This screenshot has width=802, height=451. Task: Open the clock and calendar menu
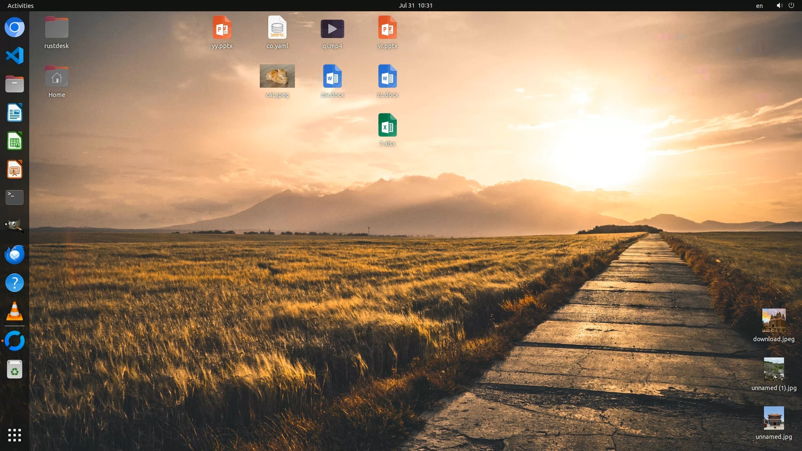415,5
